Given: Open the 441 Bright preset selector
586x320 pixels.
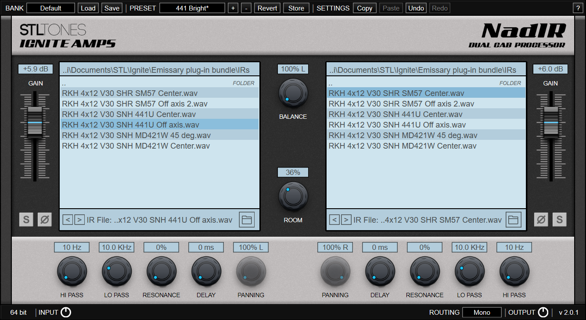Looking at the screenshot, I should click(x=192, y=8).
